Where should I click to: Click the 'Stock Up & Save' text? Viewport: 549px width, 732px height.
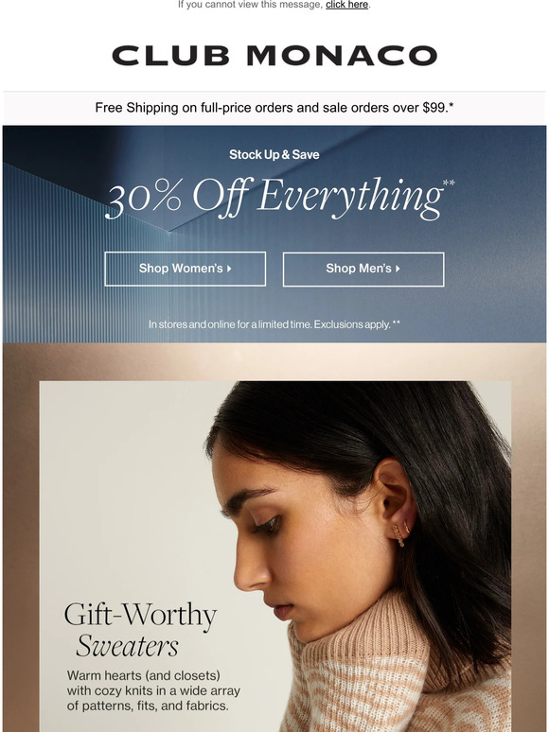click(x=274, y=154)
